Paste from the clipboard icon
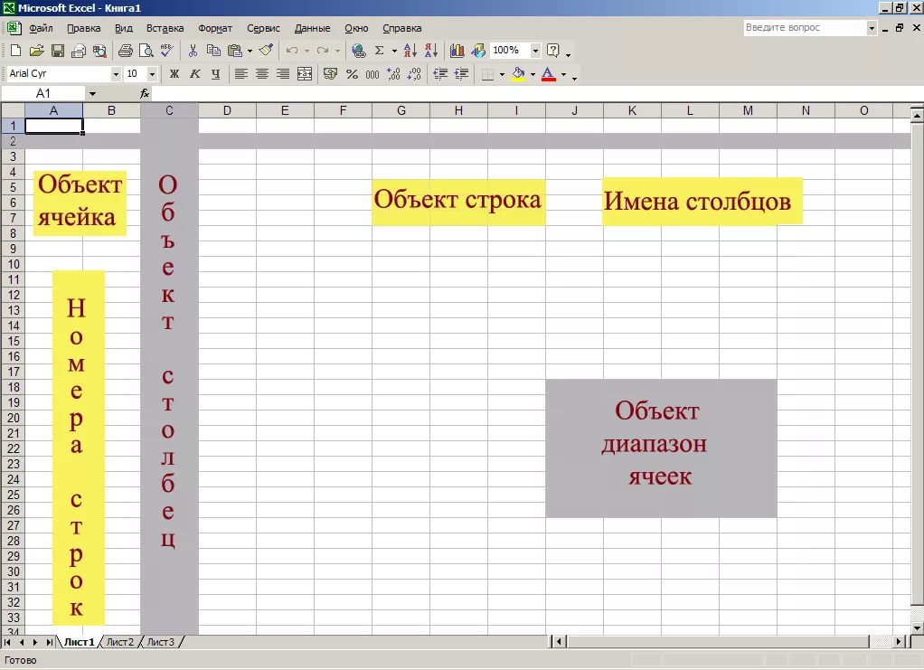Image resolution: width=924 pixels, height=670 pixels. (235, 51)
